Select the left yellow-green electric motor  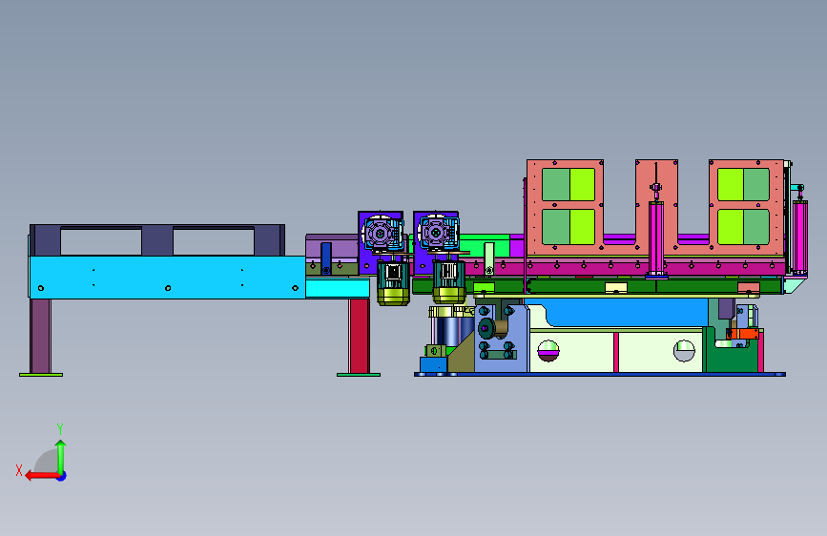(393, 282)
